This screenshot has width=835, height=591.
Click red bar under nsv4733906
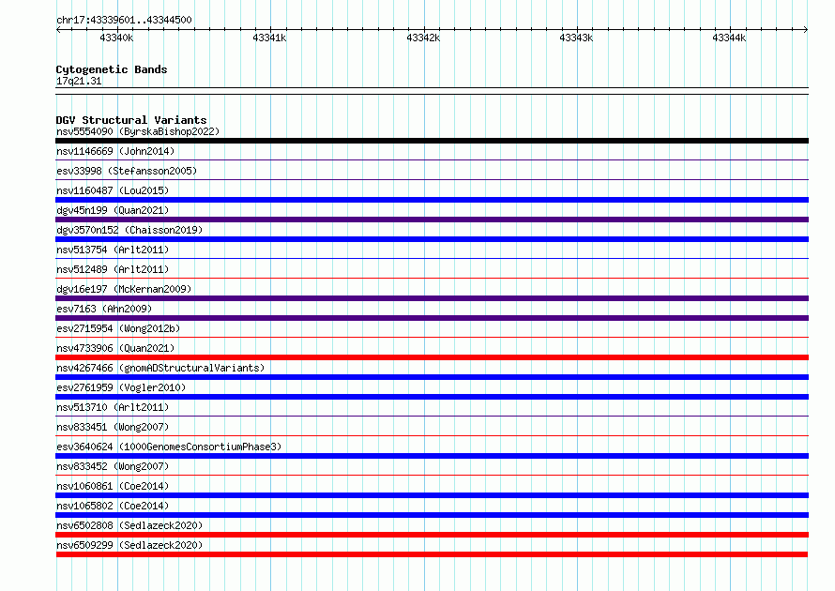click(x=432, y=357)
